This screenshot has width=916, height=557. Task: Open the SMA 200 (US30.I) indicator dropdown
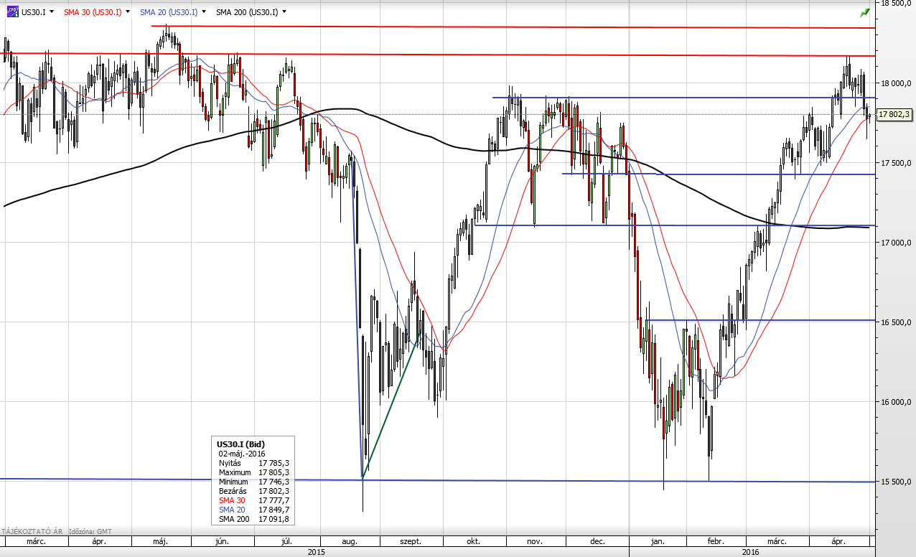click(285, 12)
